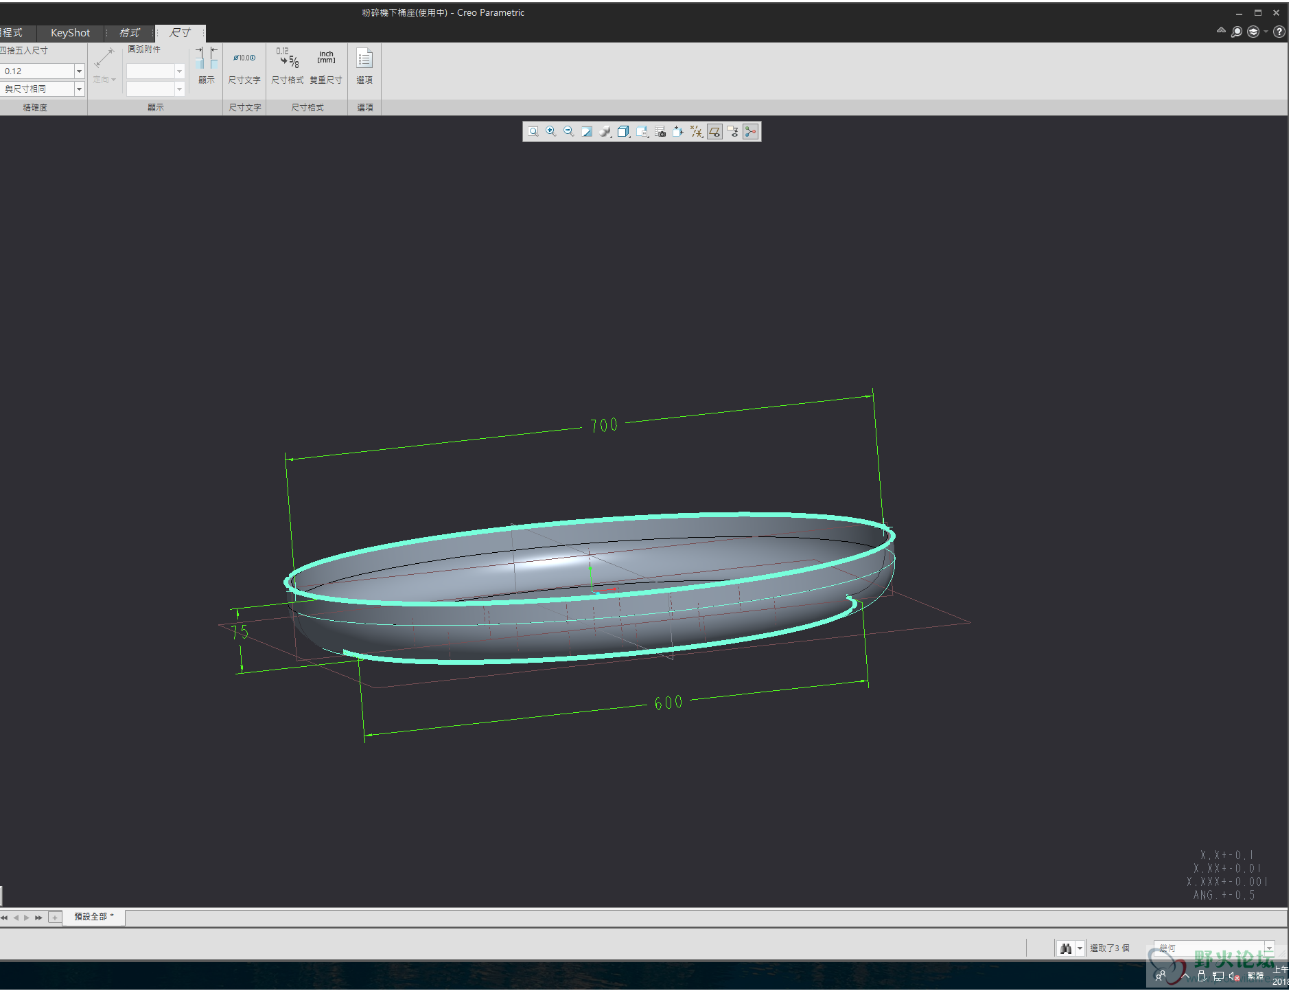This screenshot has width=1291, height=991.
Task: Go to the next sheet arrow
Action: click(x=27, y=918)
